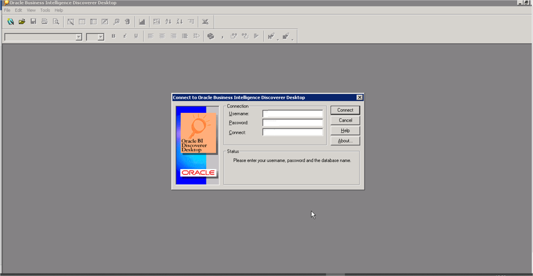Click the Open Workbook folder icon
533x276 pixels.
[x=22, y=22]
